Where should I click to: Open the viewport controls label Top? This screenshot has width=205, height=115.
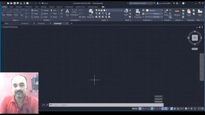coord(5,27)
